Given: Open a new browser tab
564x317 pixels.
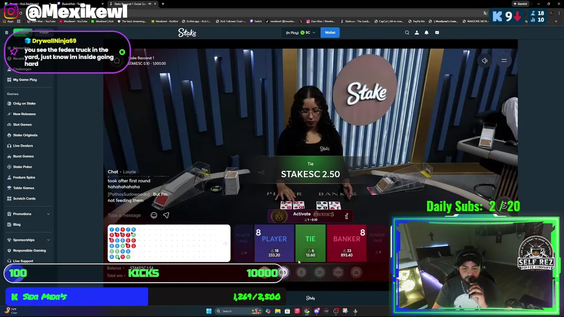Looking at the screenshot, I should tap(163, 4).
